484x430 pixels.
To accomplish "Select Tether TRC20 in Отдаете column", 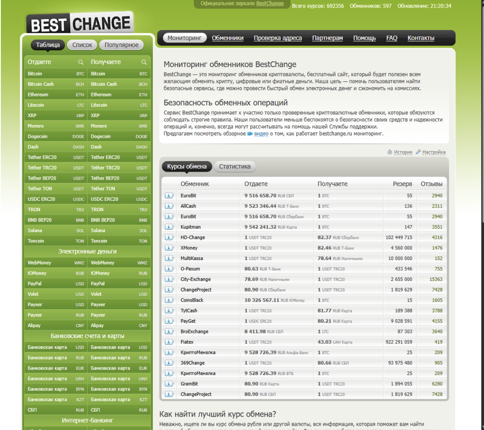I will point(55,167).
